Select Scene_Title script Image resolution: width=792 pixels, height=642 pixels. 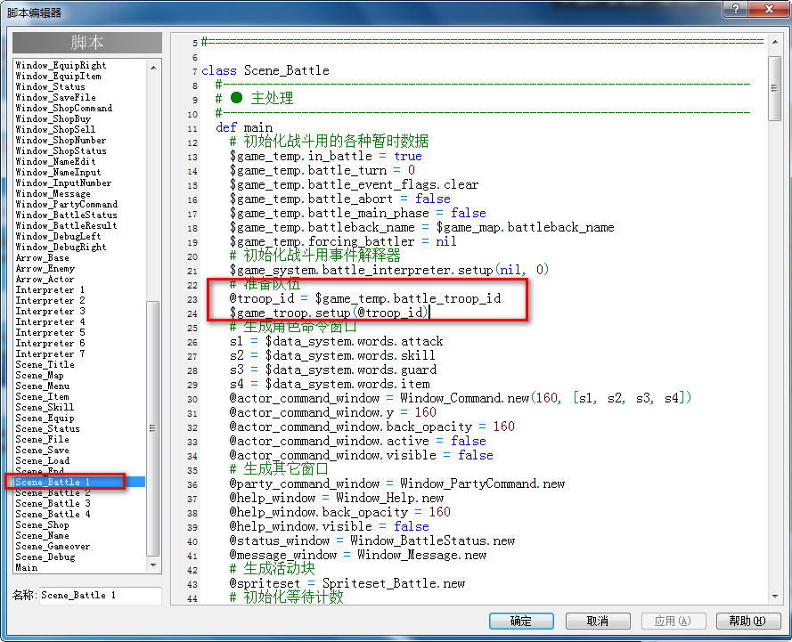click(45, 364)
